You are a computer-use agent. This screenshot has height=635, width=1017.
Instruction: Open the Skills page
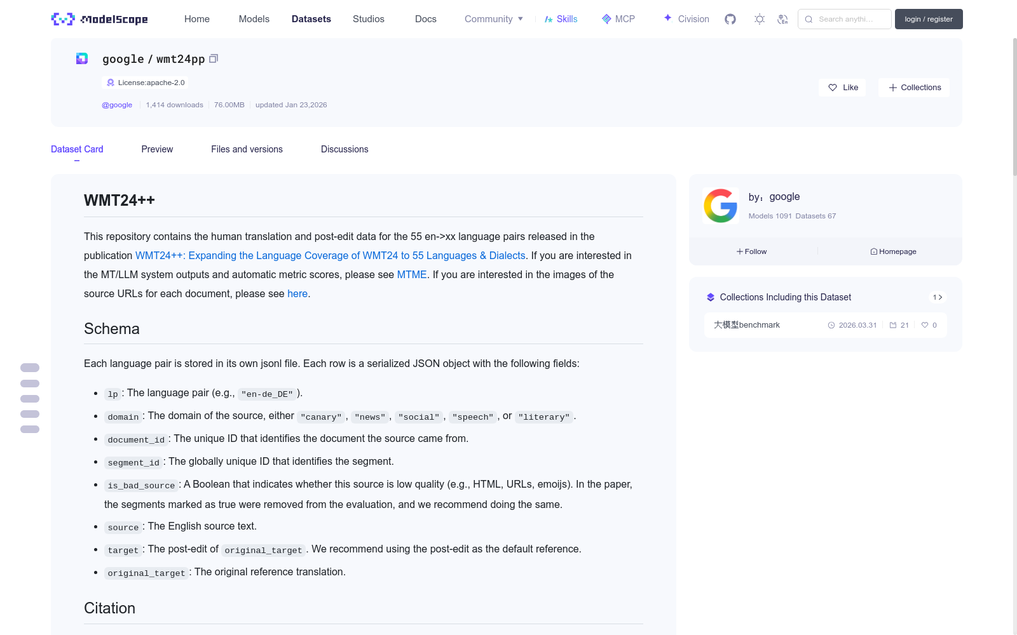[x=561, y=19]
